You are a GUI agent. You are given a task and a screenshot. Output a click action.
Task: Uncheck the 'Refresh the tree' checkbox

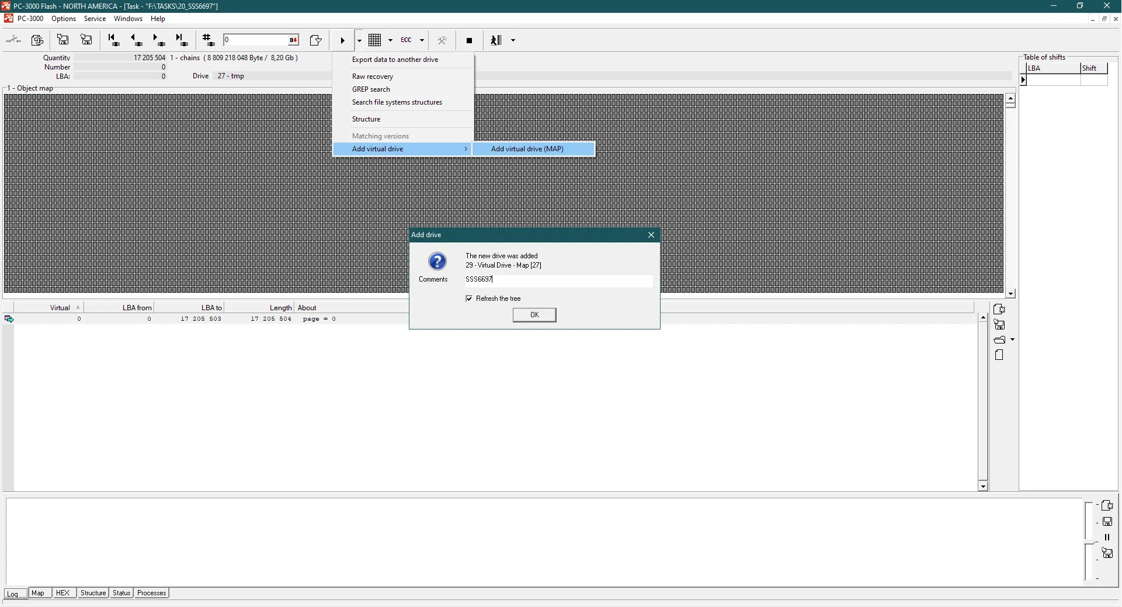click(469, 299)
